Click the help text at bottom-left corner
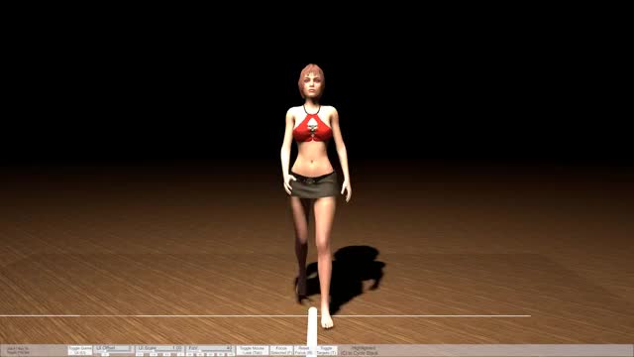The height and width of the screenshot is (357, 634). [x=18, y=350]
